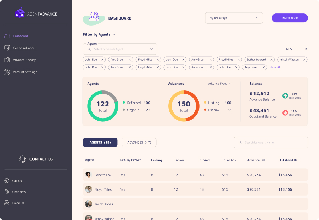Click the Email Us icon
The image size is (319, 220).
pos(7,203)
